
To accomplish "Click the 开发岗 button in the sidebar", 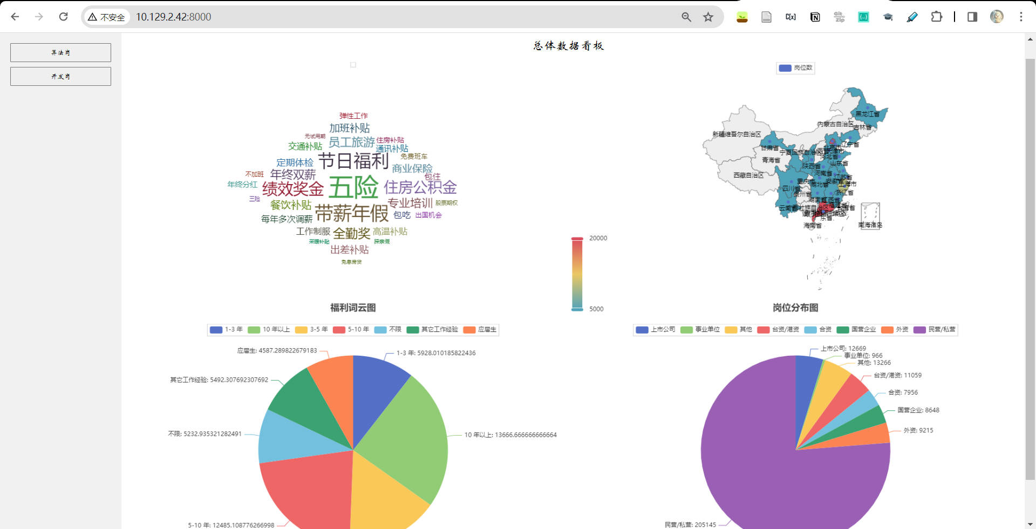I will pyautogui.click(x=60, y=76).
